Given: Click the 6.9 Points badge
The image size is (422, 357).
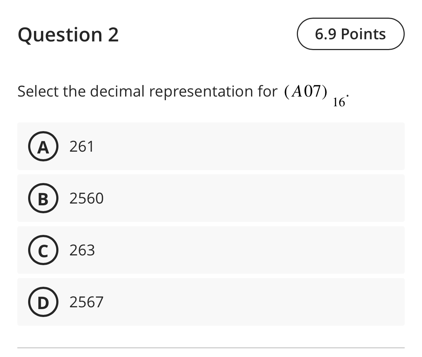Looking at the screenshot, I should point(350,34).
